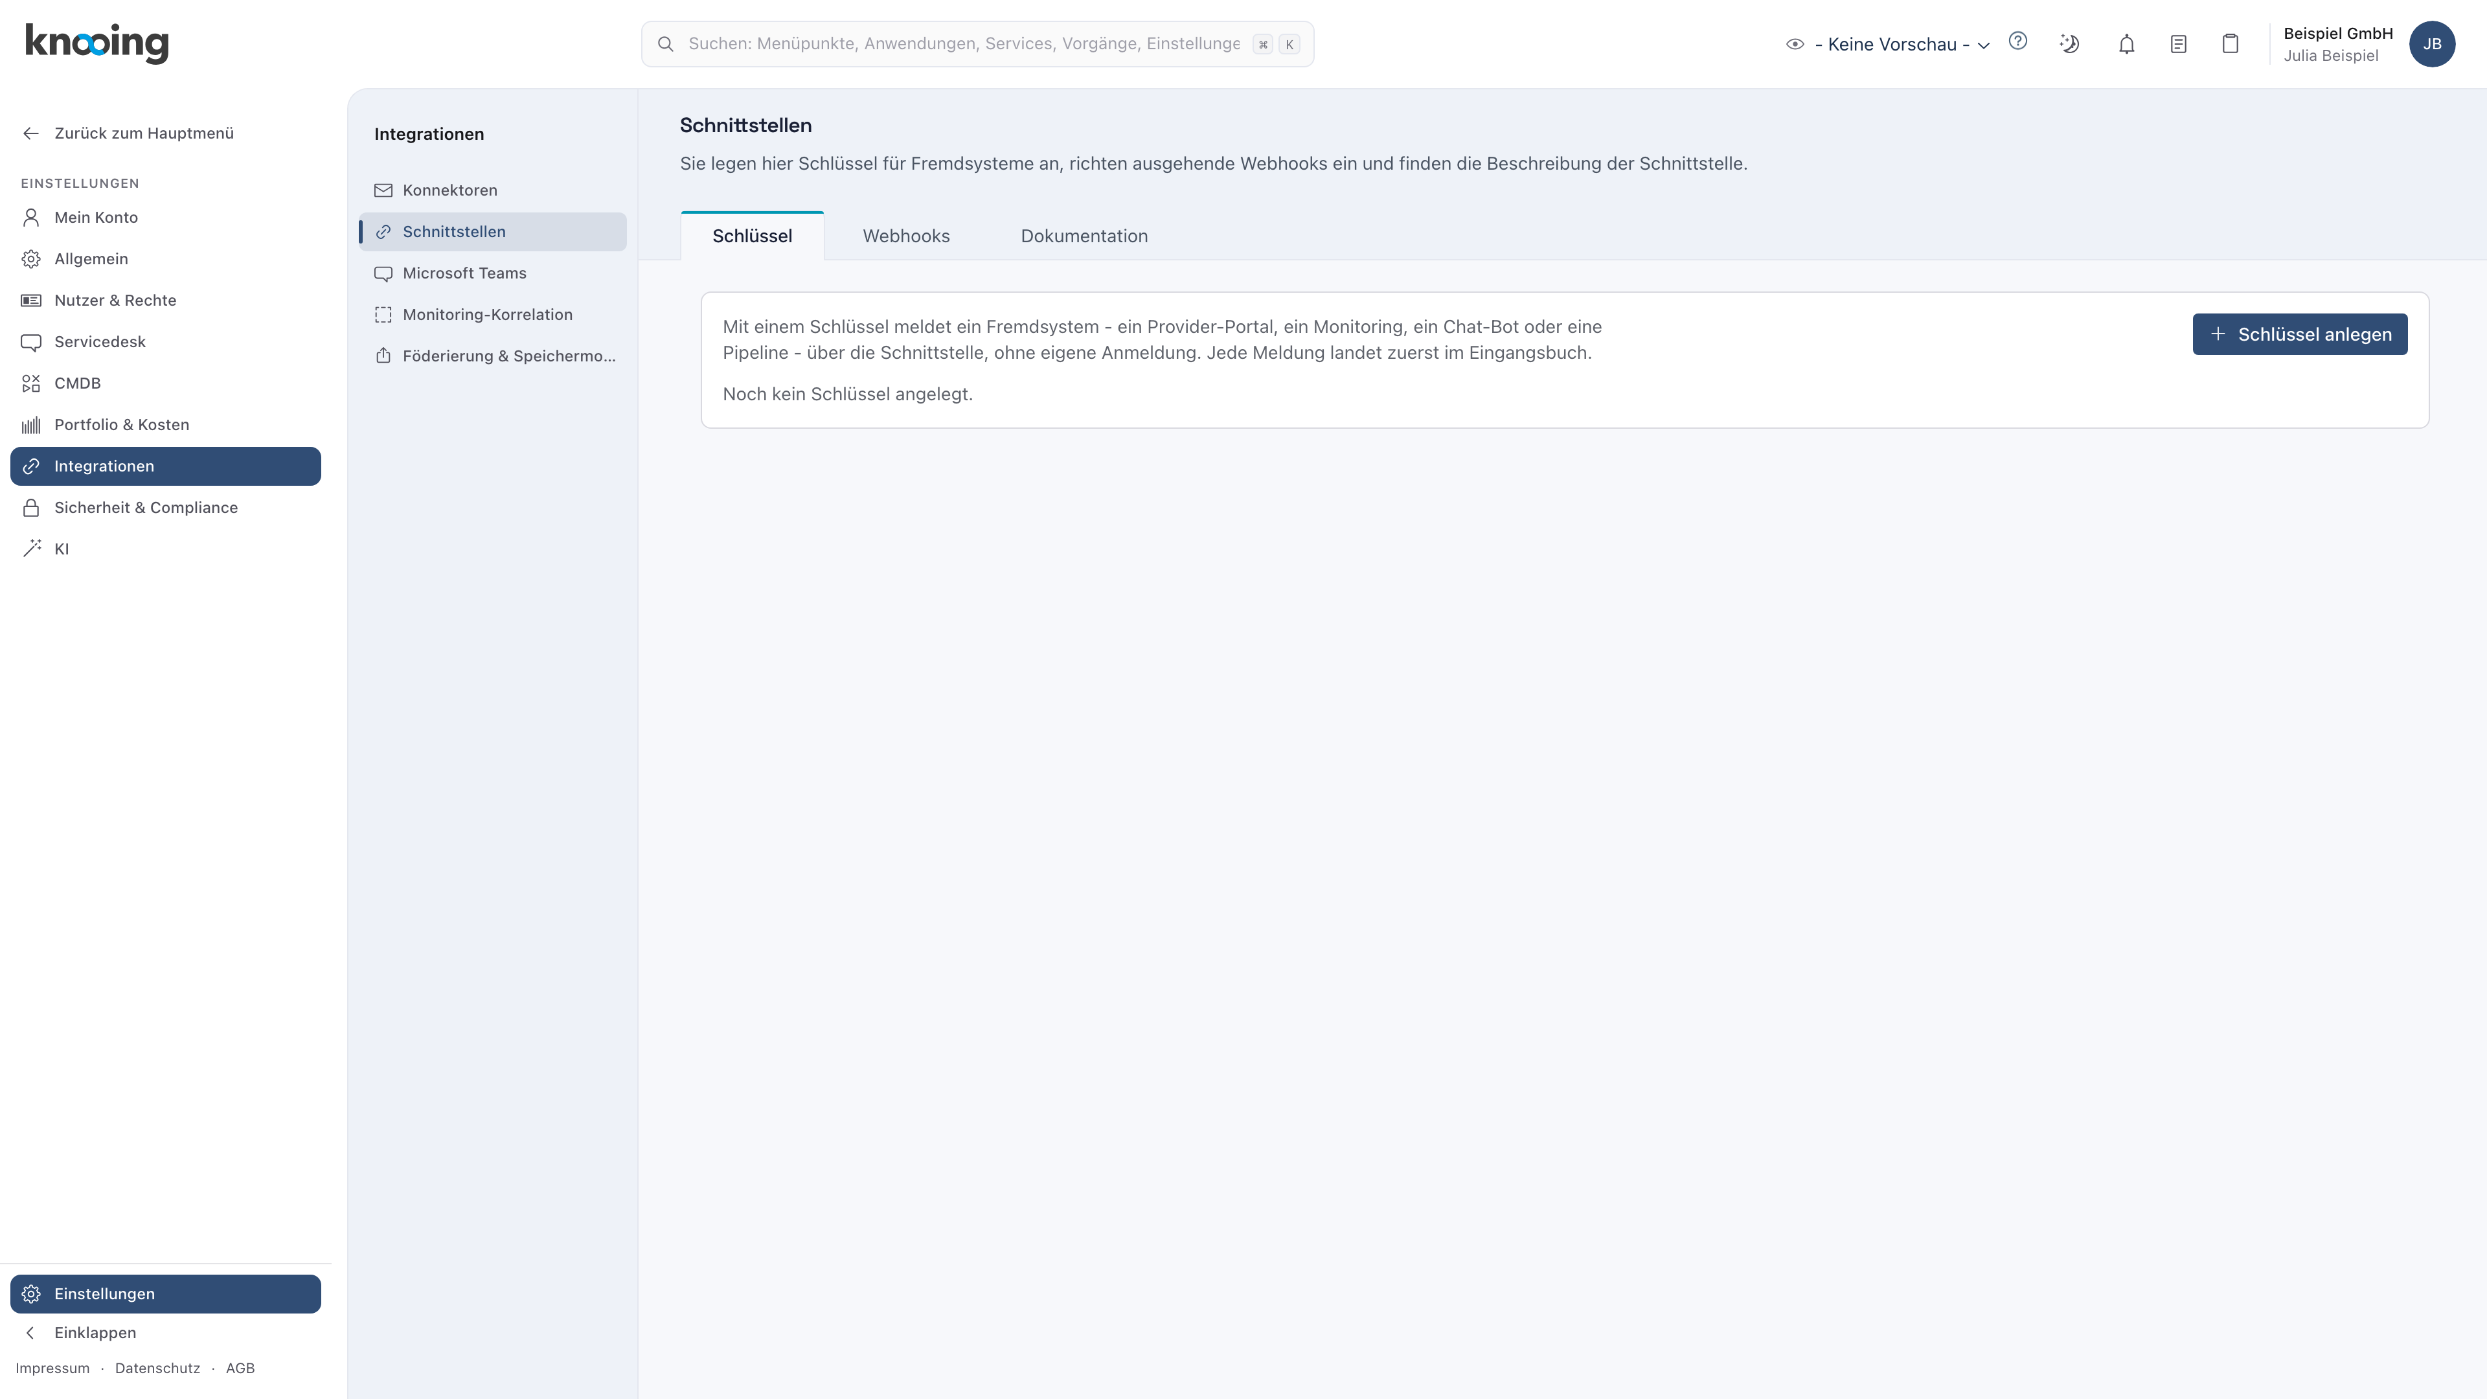The width and height of the screenshot is (2487, 1399).
Task: Open Monitoring-Korrelation item
Action: [x=492, y=315]
